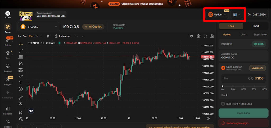This screenshot has width=271, height=128.
Task: Open the network selector dropdown
Action: tap(237, 15)
